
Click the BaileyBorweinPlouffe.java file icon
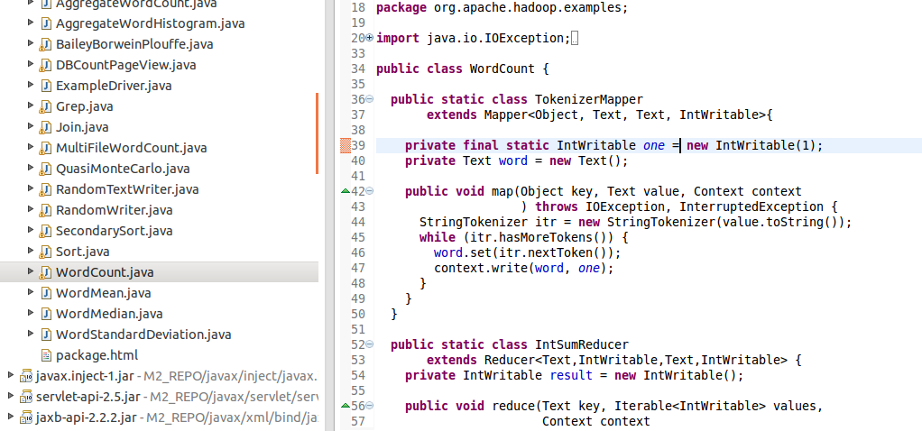[x=45, y=45]
